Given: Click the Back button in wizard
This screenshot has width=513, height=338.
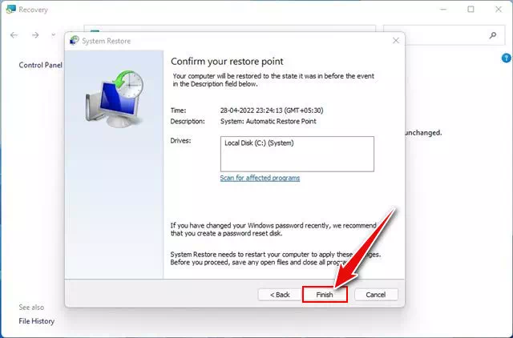Looking at the screenshot, I should 279,294.
